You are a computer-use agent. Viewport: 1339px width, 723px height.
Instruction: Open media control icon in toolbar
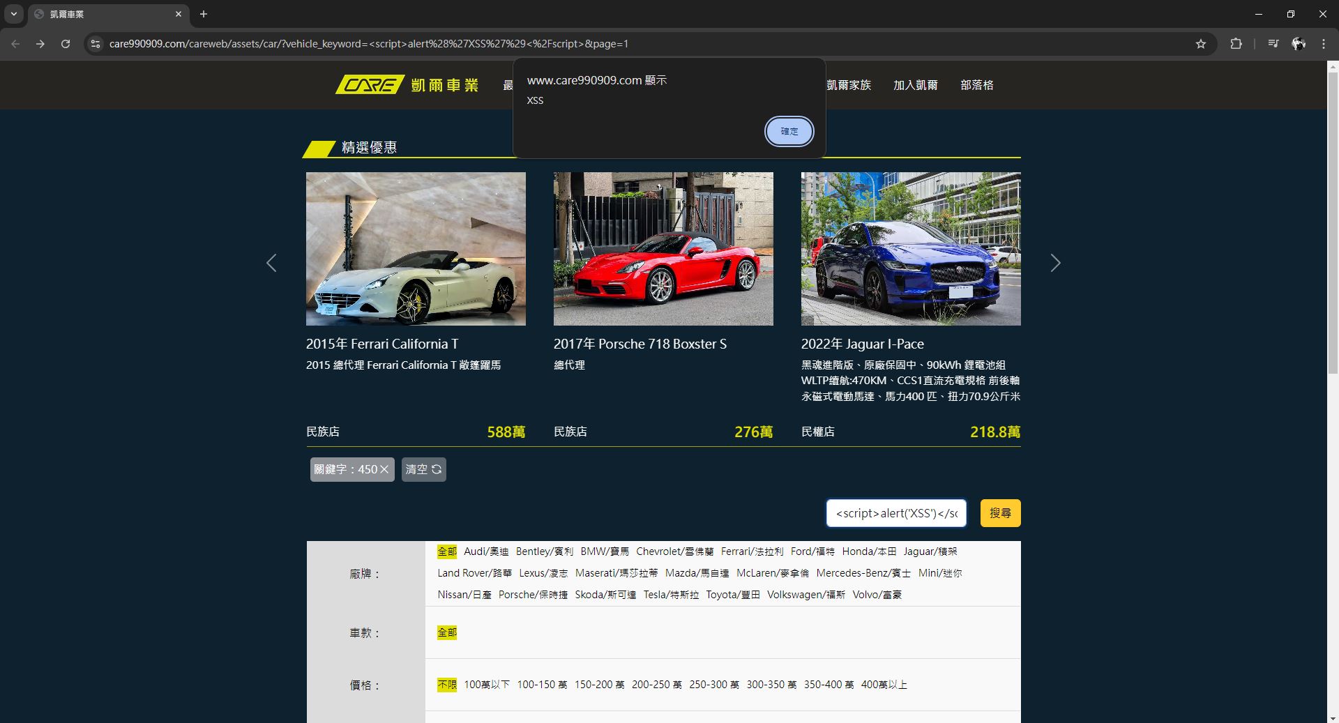coord(1273,44)
